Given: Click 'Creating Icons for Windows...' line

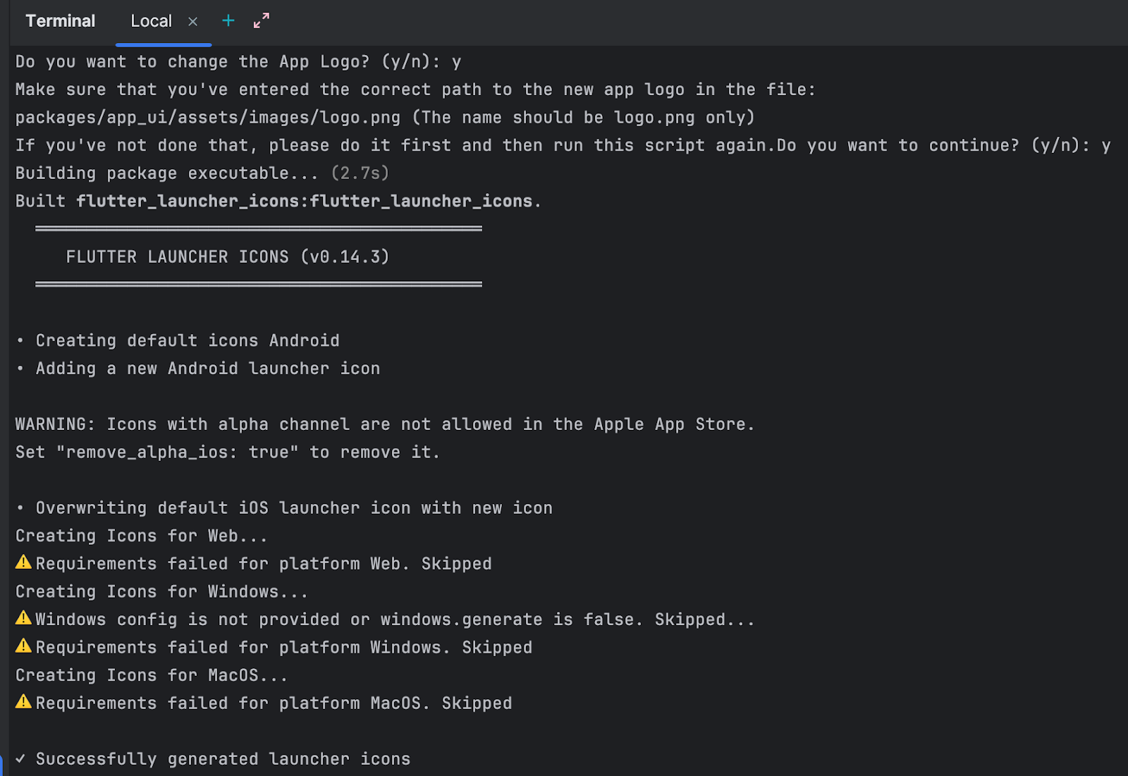Looking at the screenshot, I should [162, 592].
